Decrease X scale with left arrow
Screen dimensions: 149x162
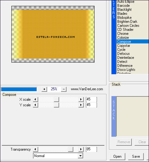[x=35, y=99]
